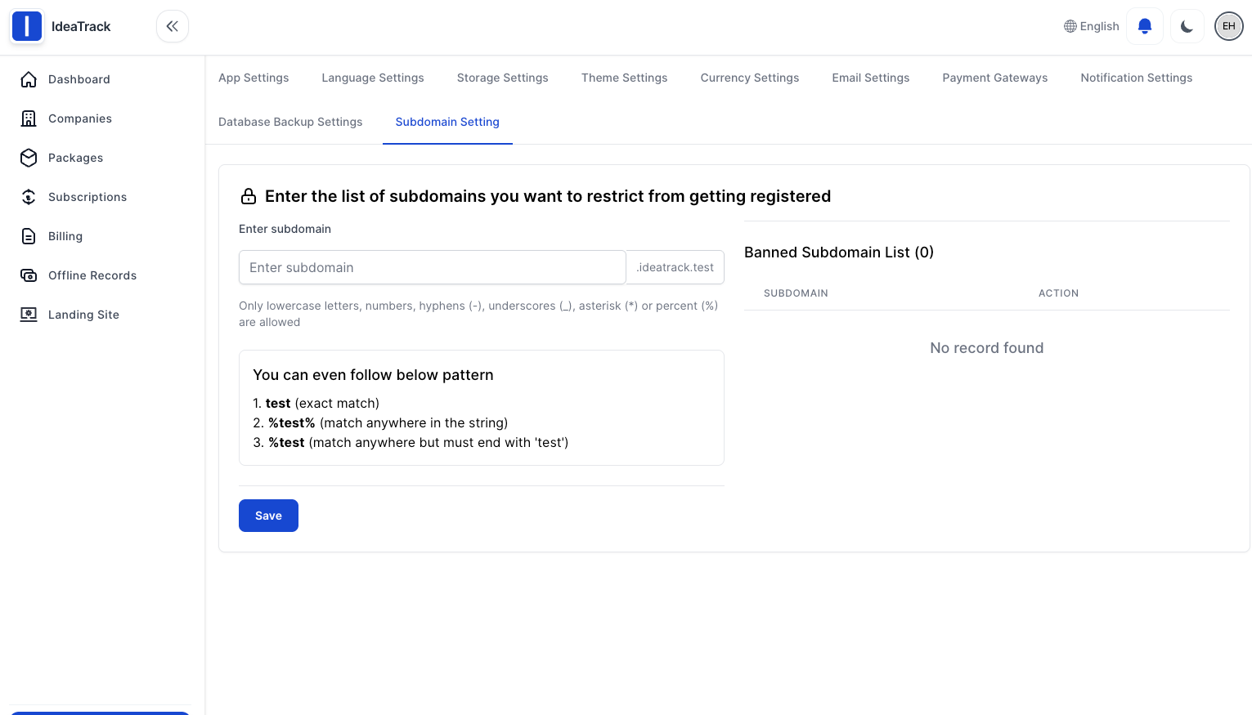Image resolution: width=1252 pixels, height=715 pixels.
Task: Switch to Payment Gateways tab
Action: pyautogui.click(x=994, y=78)
